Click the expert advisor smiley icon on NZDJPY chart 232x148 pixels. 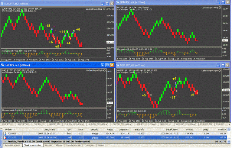220,8
